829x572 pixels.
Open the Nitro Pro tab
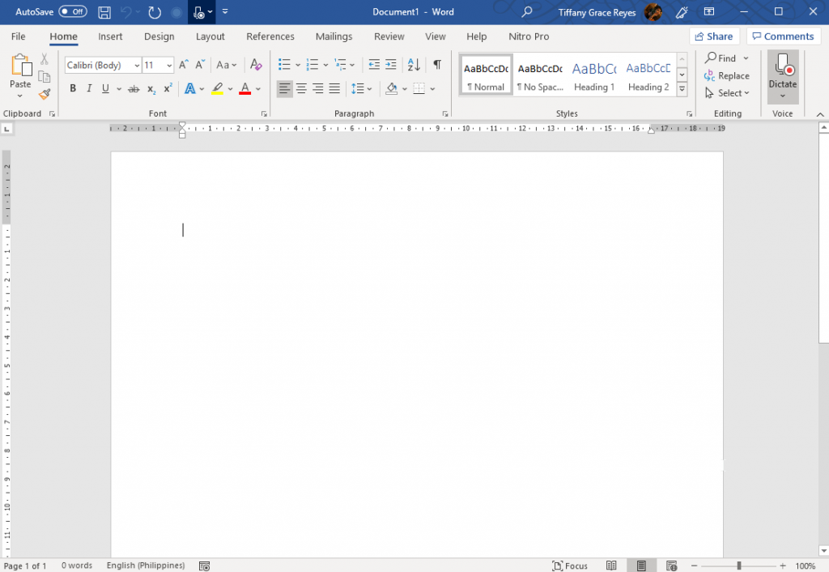[529, 36]
